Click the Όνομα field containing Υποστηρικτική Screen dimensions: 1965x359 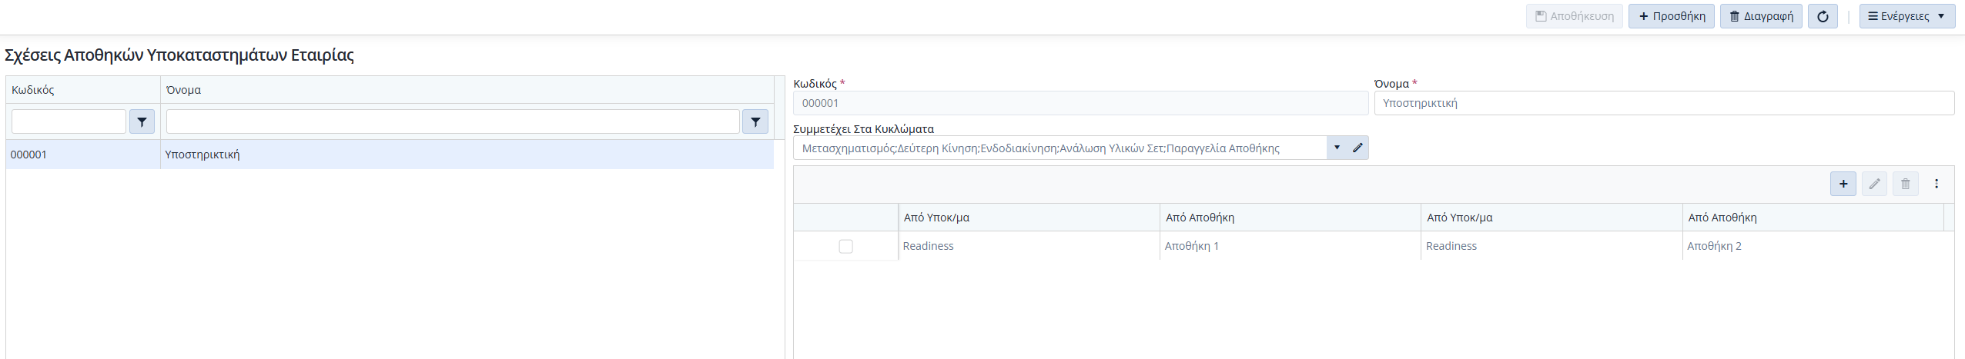[1664, 103]
